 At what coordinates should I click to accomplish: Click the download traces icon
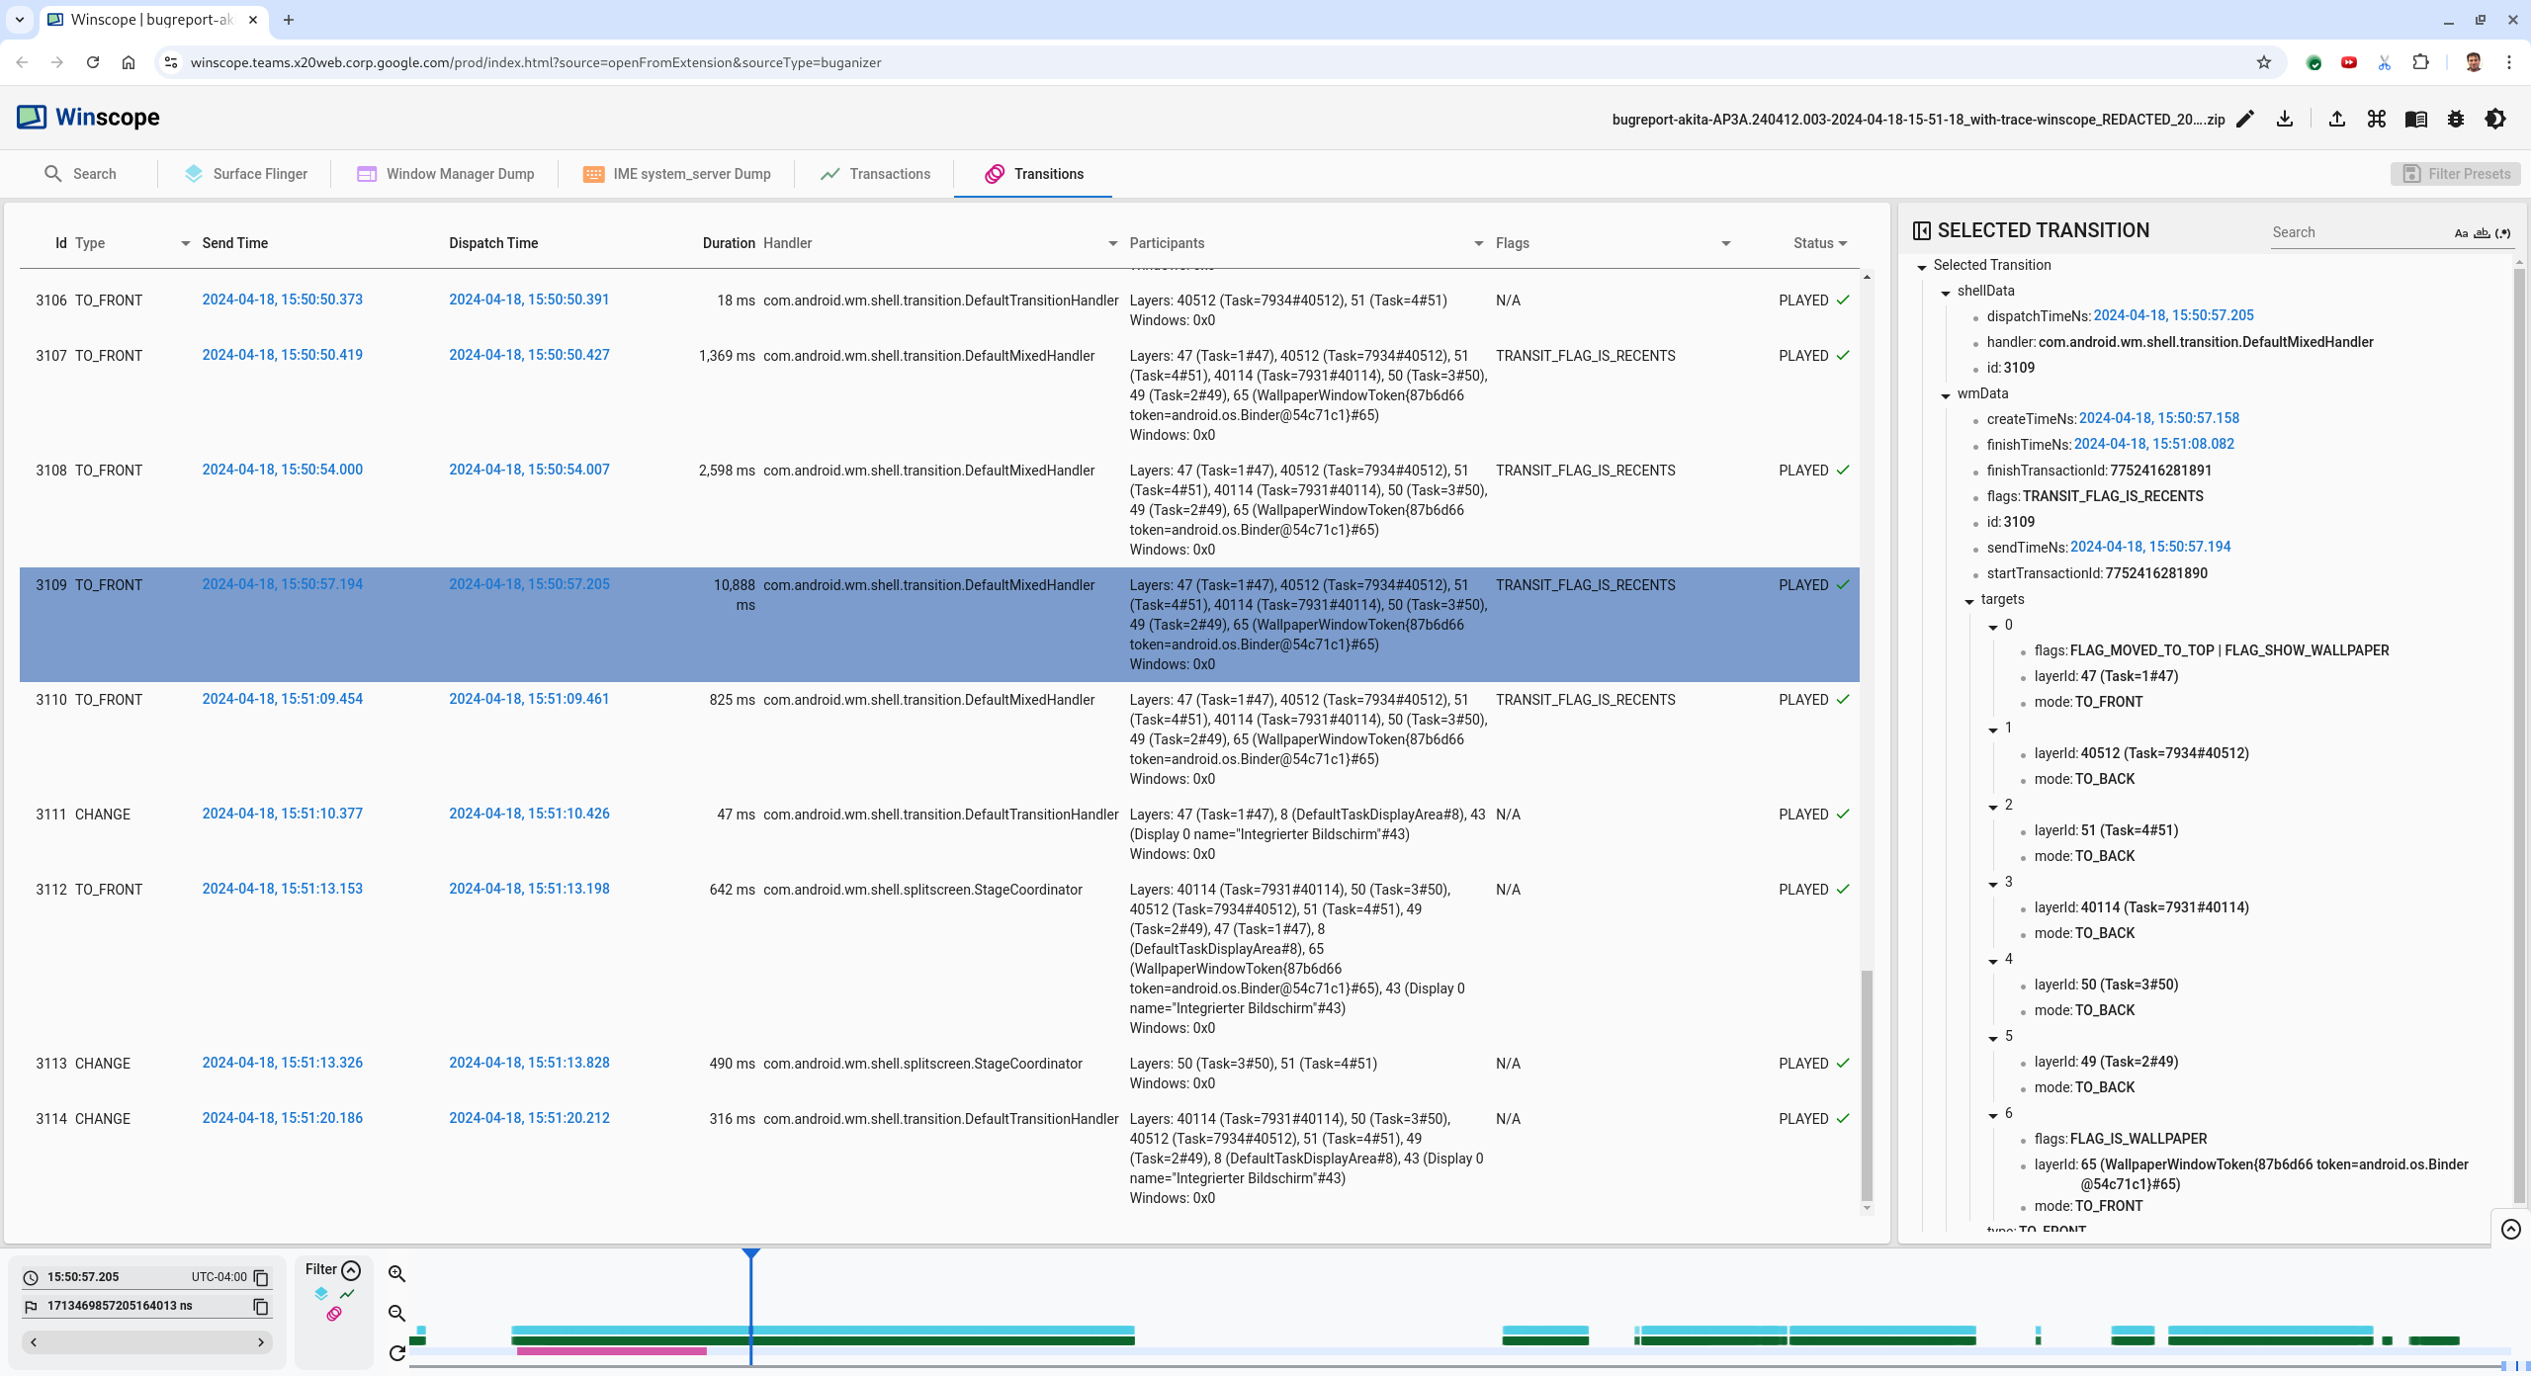[x=2285, y=119]
